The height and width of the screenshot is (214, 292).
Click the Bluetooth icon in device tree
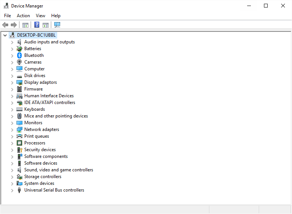(19, 55)
